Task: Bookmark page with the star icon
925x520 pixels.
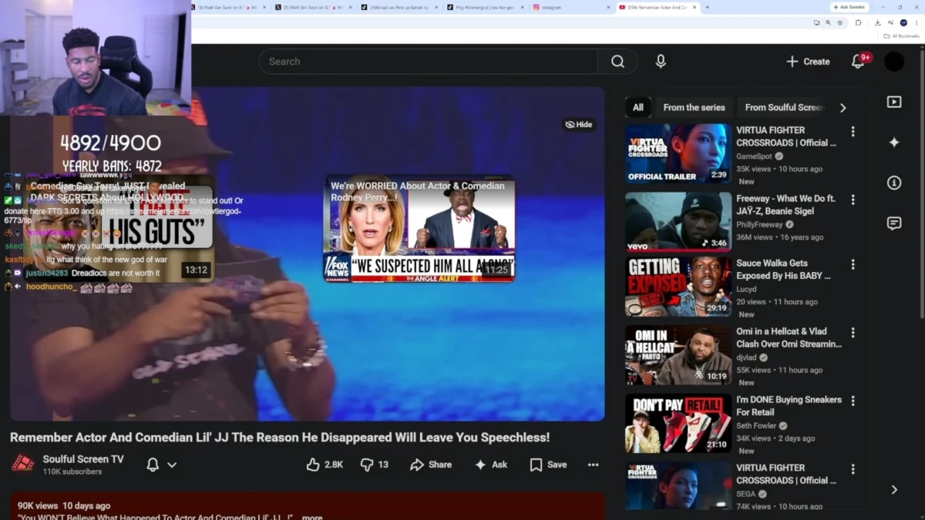Action: [x=840, y=22]
